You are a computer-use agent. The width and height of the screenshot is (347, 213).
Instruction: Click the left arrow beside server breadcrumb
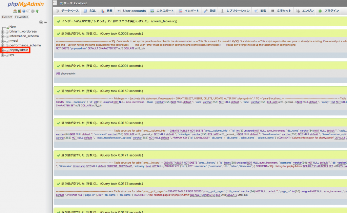[55, 3]
